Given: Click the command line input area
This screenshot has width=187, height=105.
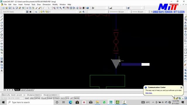Looking at the screenshot, I should pos(73,95).
